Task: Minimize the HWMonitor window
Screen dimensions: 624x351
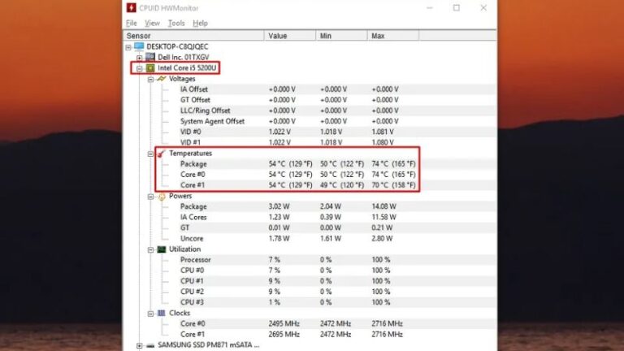Action: click(x=429, y=7)
